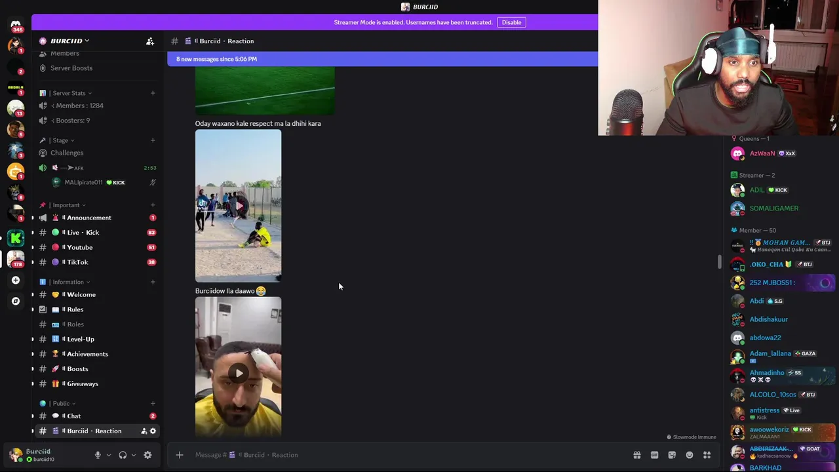Click the 8 new messages banner

382,59
